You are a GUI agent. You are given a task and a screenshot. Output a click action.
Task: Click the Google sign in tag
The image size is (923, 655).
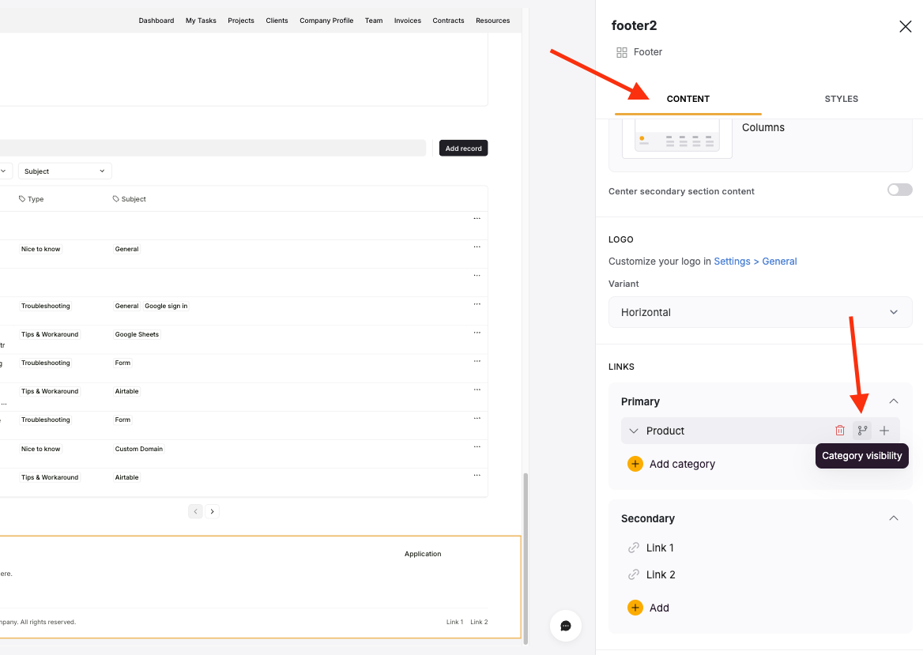point(166,306)
